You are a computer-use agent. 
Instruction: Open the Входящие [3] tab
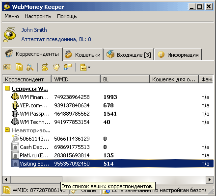click(129, 55)
